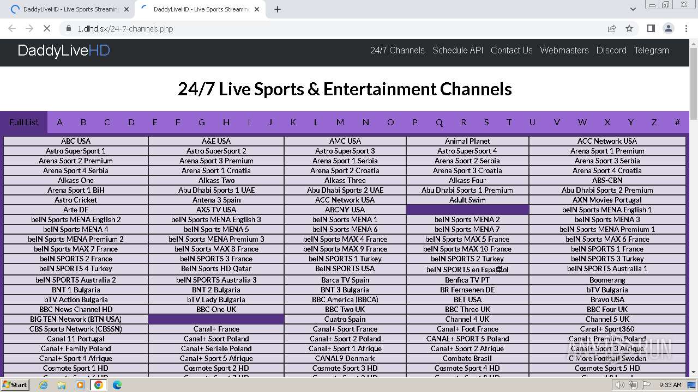This screenshot has width=698, height=392.
Task: Close the active DaddyLiveHD tab
Action: [257, 9]
